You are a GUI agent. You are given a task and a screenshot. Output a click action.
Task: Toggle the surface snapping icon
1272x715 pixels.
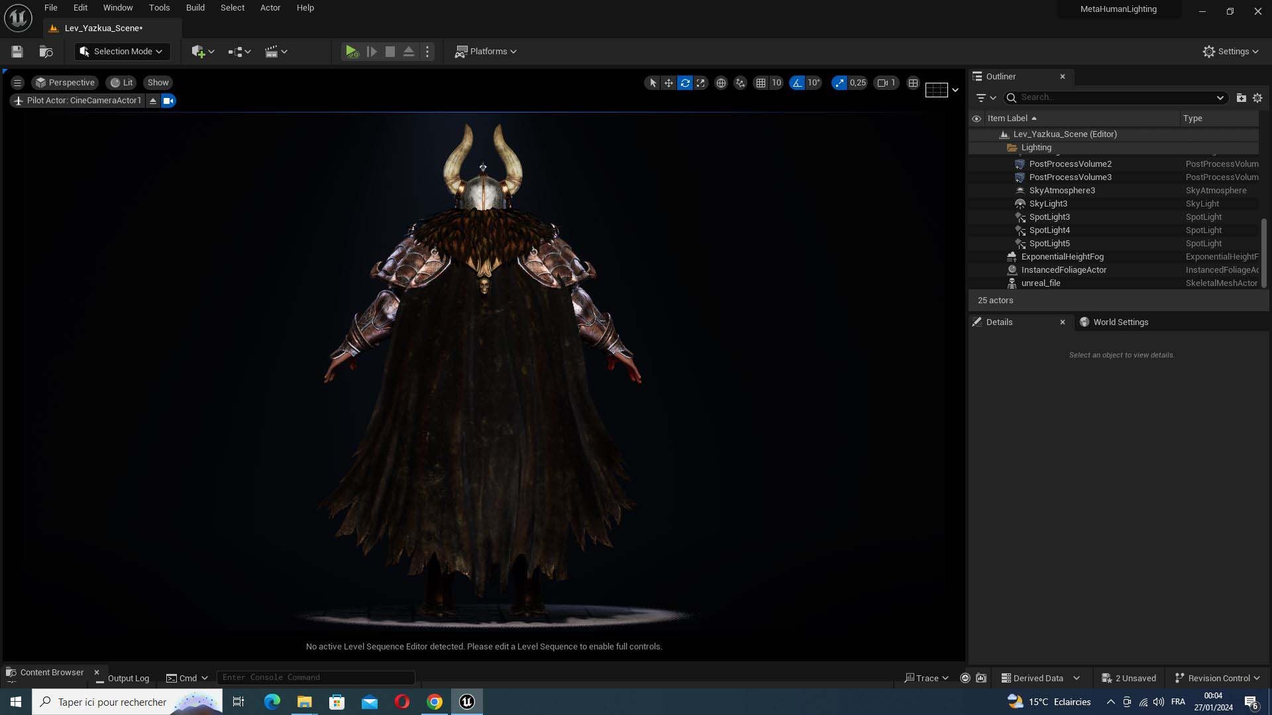[740, 83]
